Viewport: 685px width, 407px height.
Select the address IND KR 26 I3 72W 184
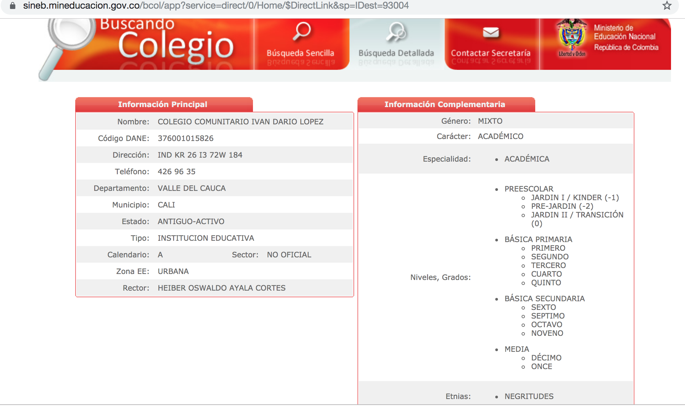click(200, 155)
